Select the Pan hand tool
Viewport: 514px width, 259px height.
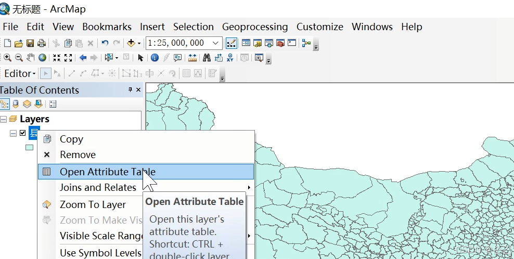31,58
